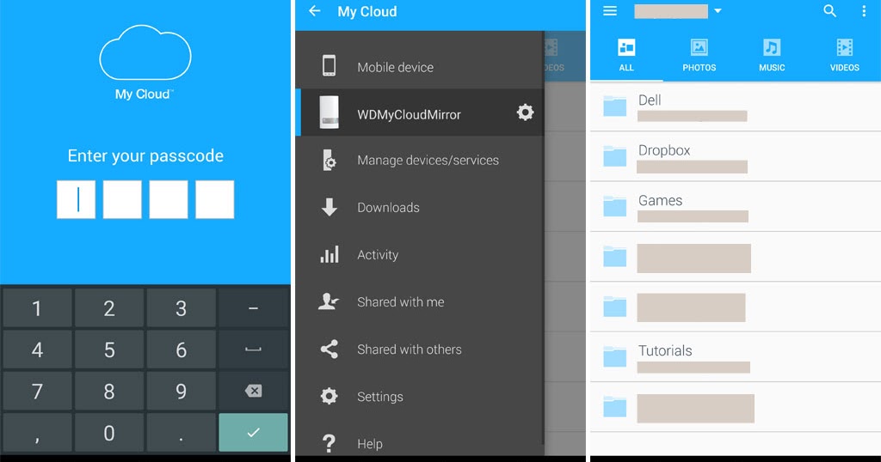Open Manage devices/services entry
Image resolution: width=881 pixels, height=462 pixels.
click(x=419, y=161)
